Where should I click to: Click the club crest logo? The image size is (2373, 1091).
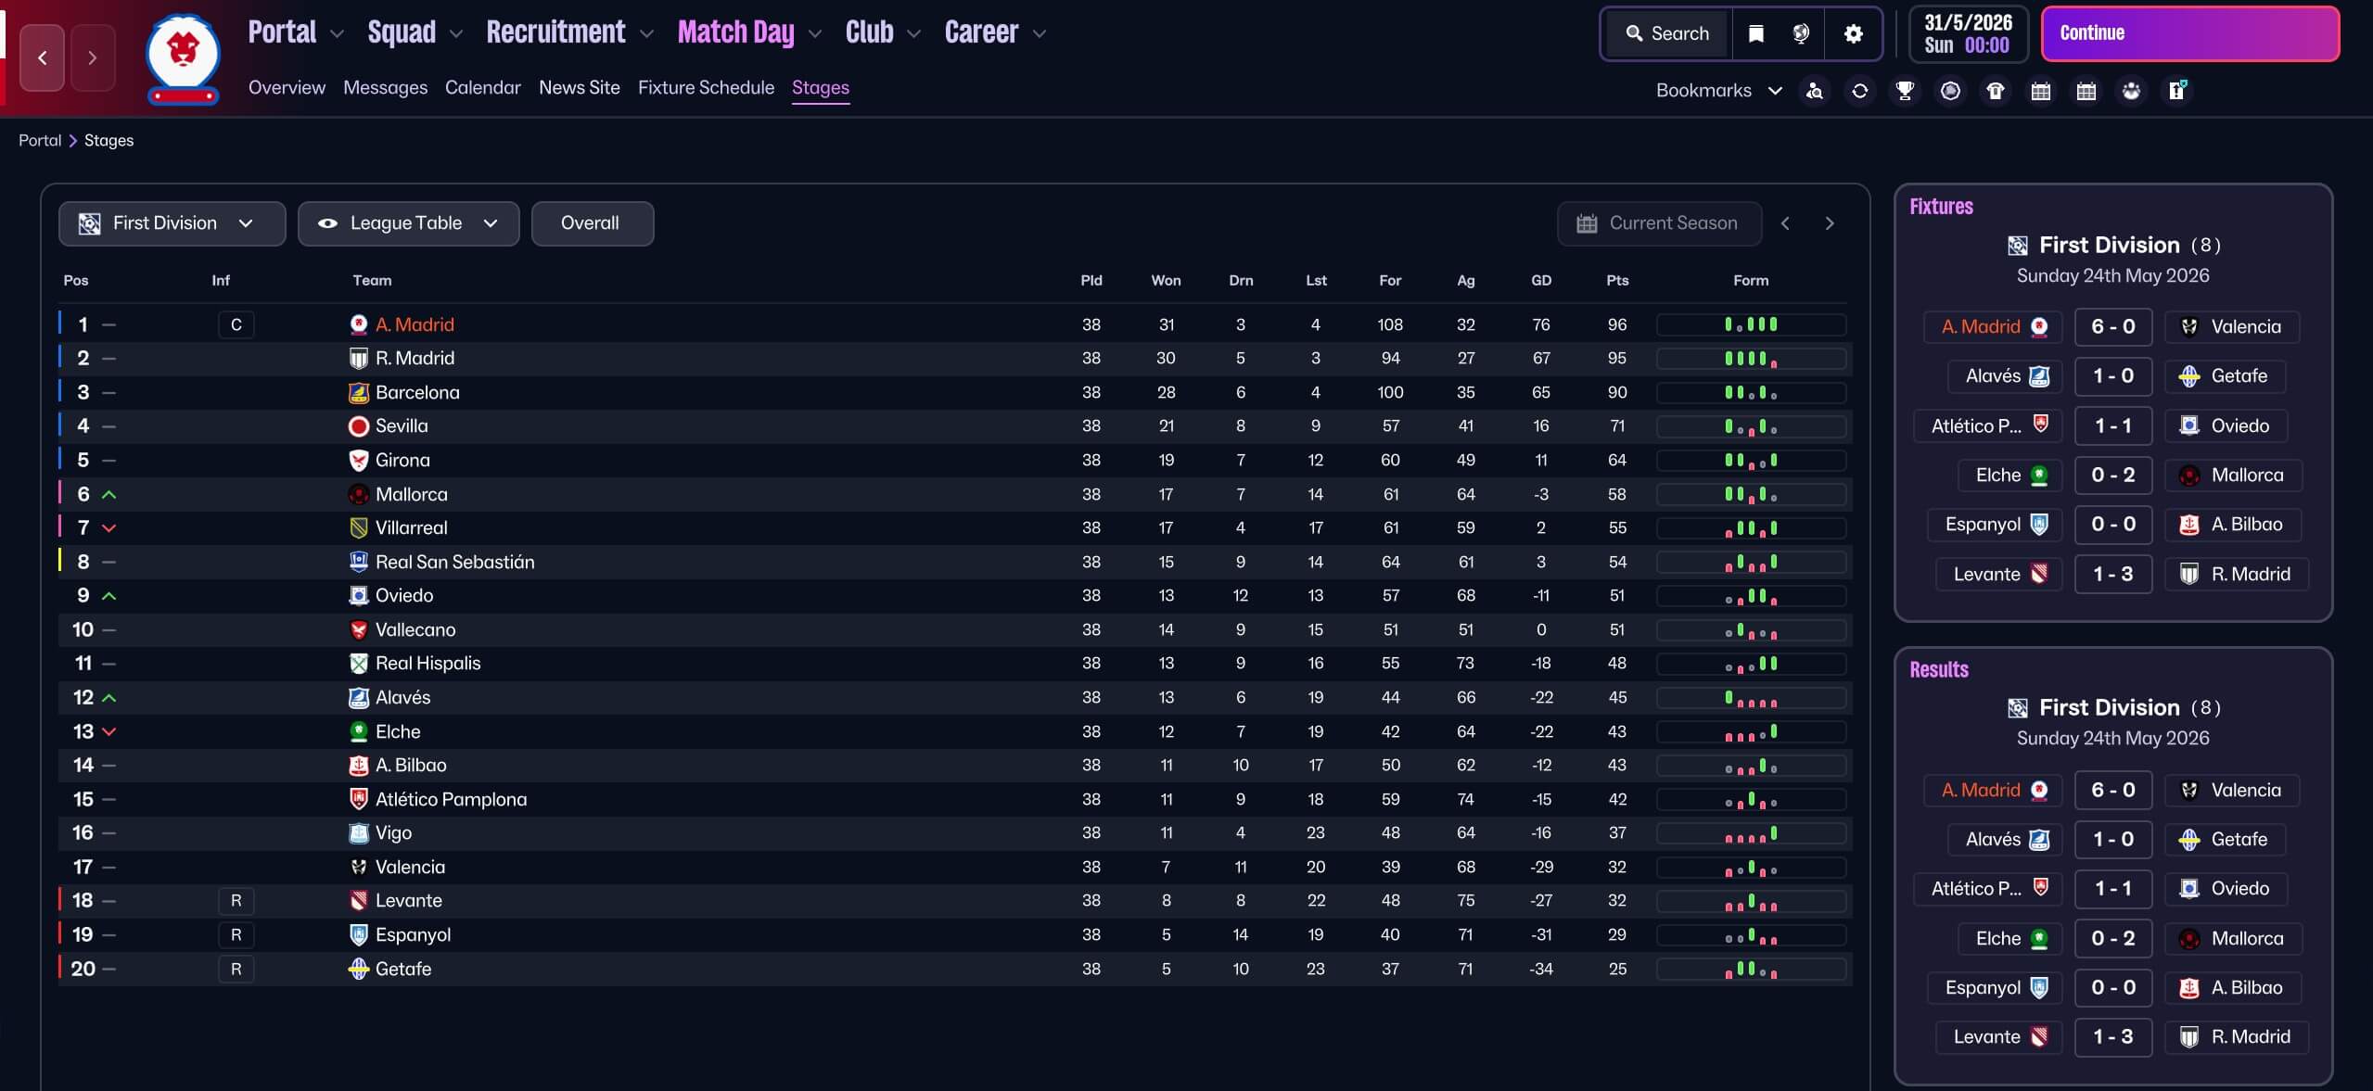point(184,57)
